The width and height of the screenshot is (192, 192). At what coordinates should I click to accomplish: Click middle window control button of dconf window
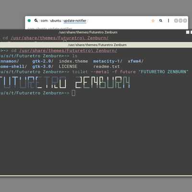180,21
